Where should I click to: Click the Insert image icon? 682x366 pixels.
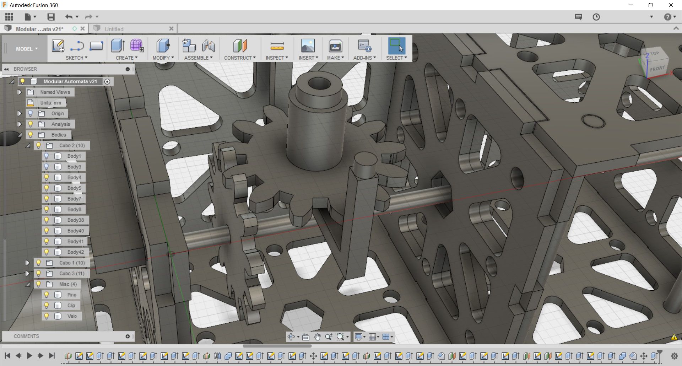click(x=308, y=46)
